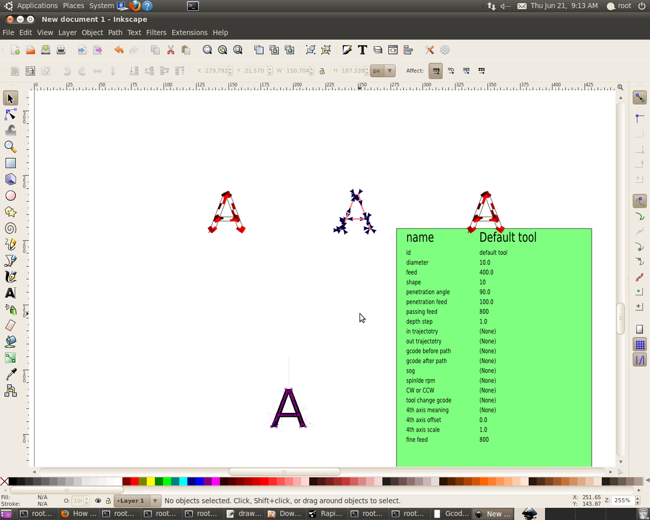Image resolution: width=650 pixels, height=520 pixels.
Task: Open the root user menu in the top panel
Action: pyautogui.click(x=619, y=6)
